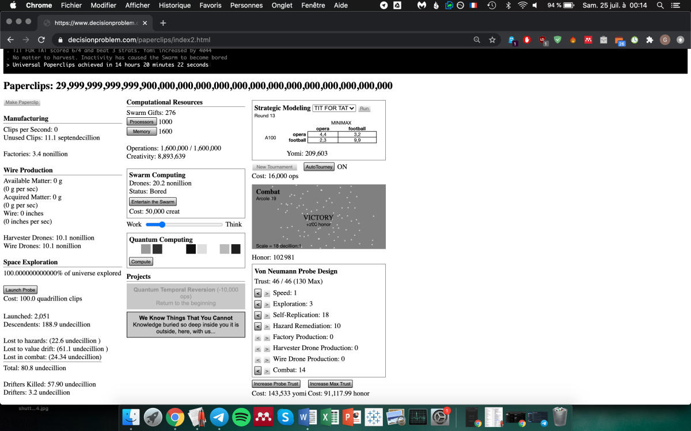Click the Spotlight search icon

coord(660,5)
